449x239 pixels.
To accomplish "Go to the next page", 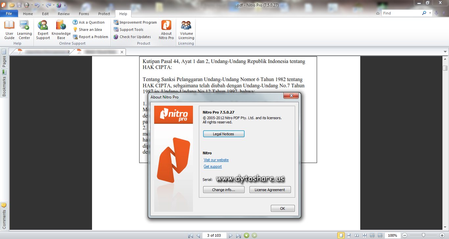I will pyautogui.click(x=231, y=235).
